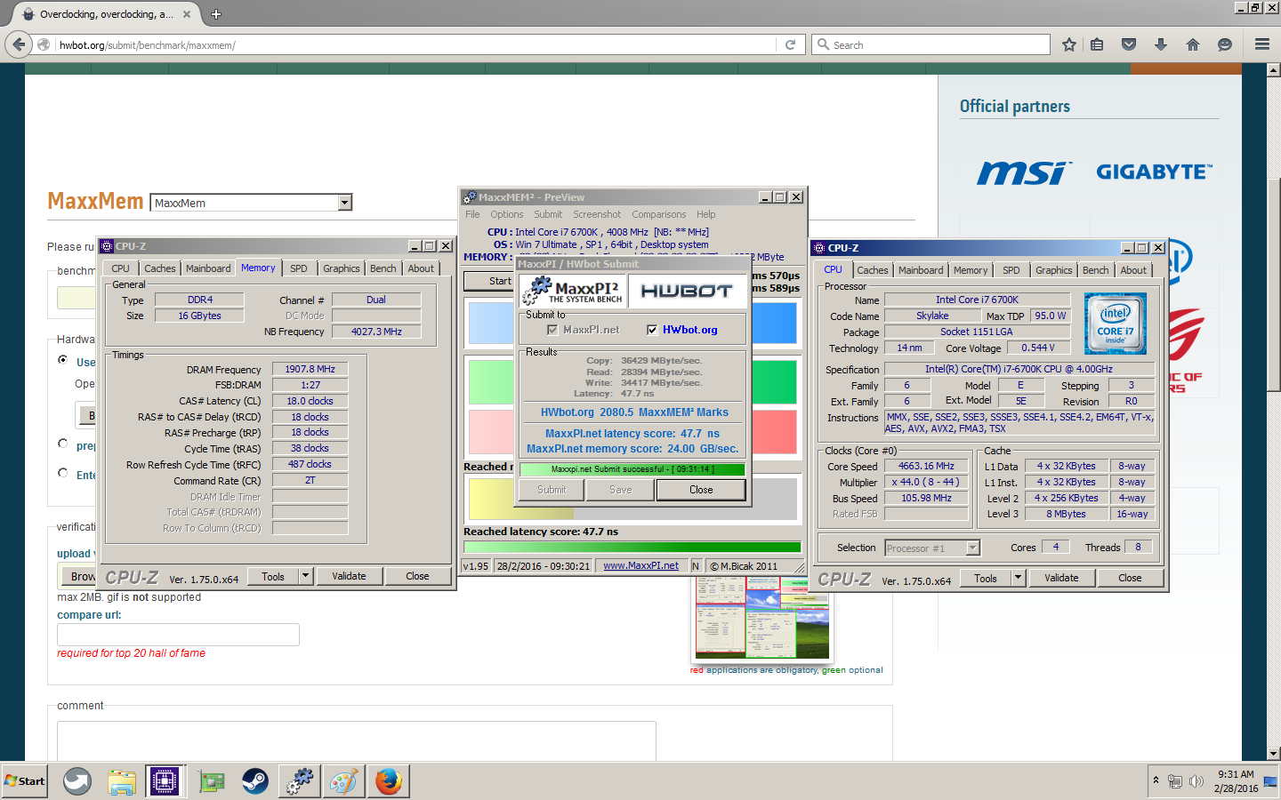
Task: Open the Firefox hamburger menu
Action: [x=1262, y=44]
